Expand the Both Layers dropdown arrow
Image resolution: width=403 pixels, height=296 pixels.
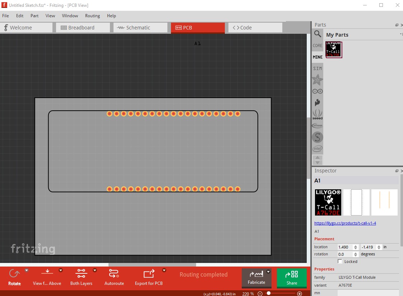95,270
